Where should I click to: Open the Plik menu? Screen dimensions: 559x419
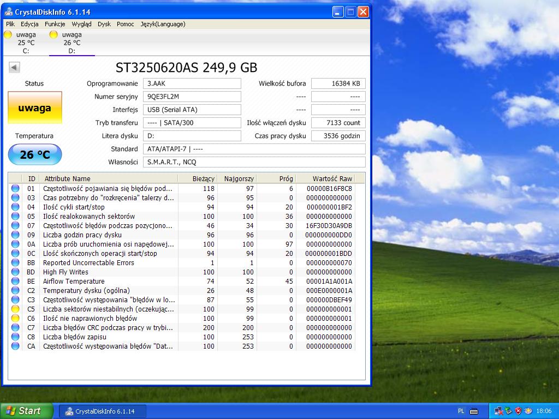pos(10,24)
